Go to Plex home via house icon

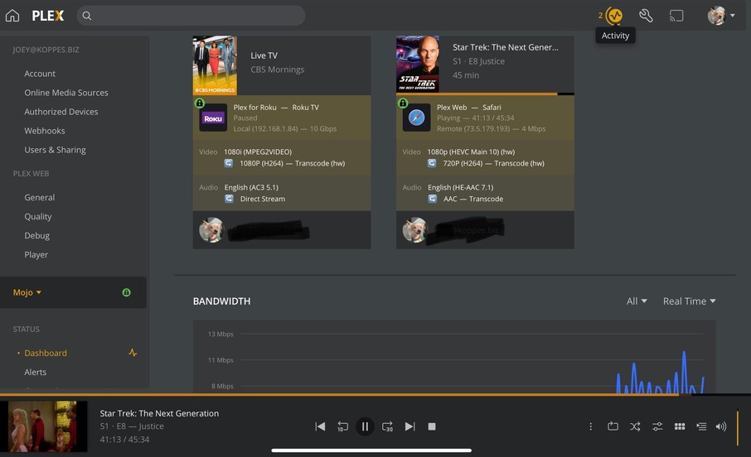coord(12,16)
